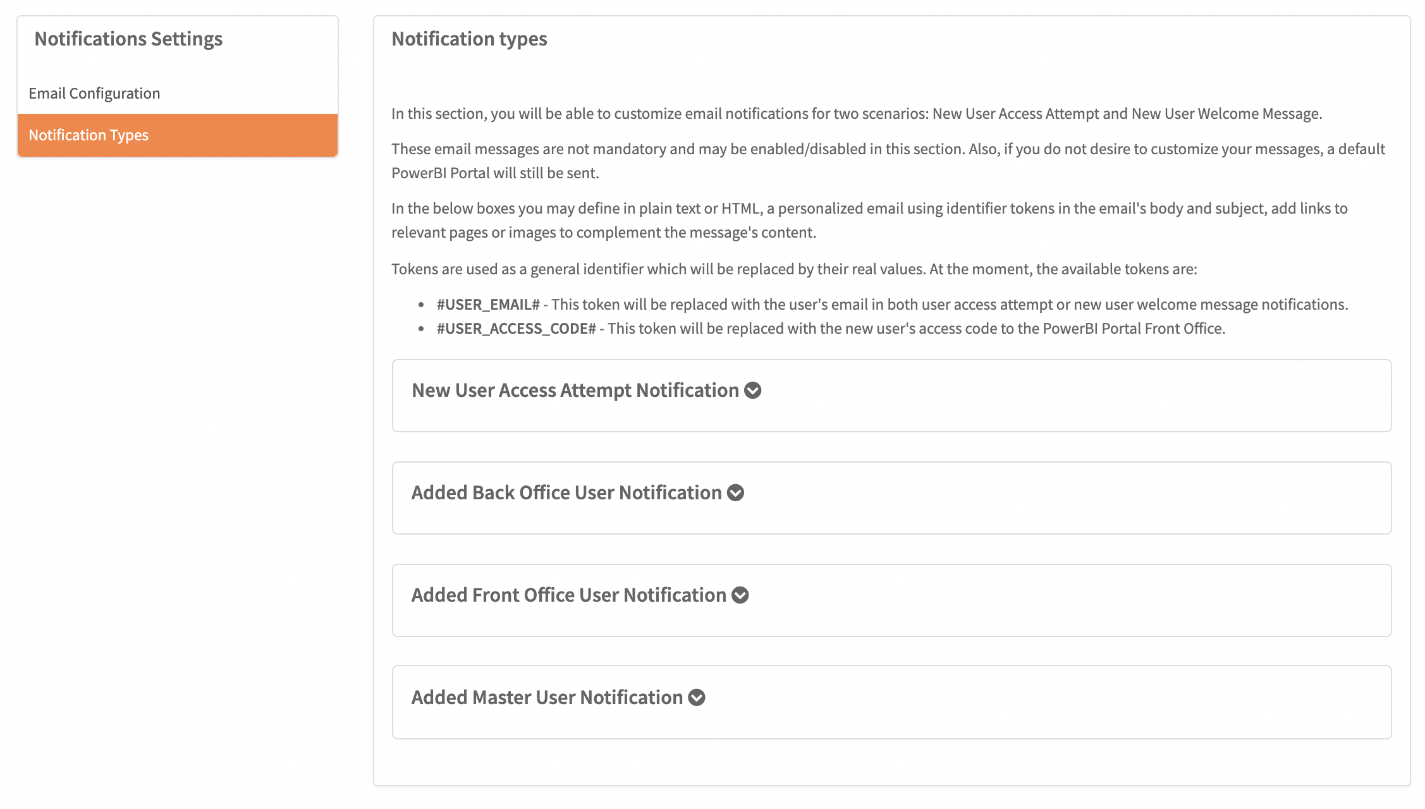Click chevron icon beside New User Access Attempt
1425x809 pixels.
pos(752,391)
